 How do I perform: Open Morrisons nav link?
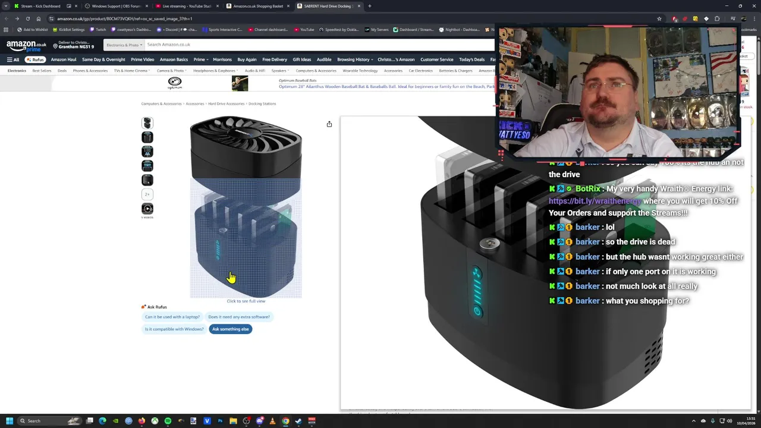tap(222, 59)
